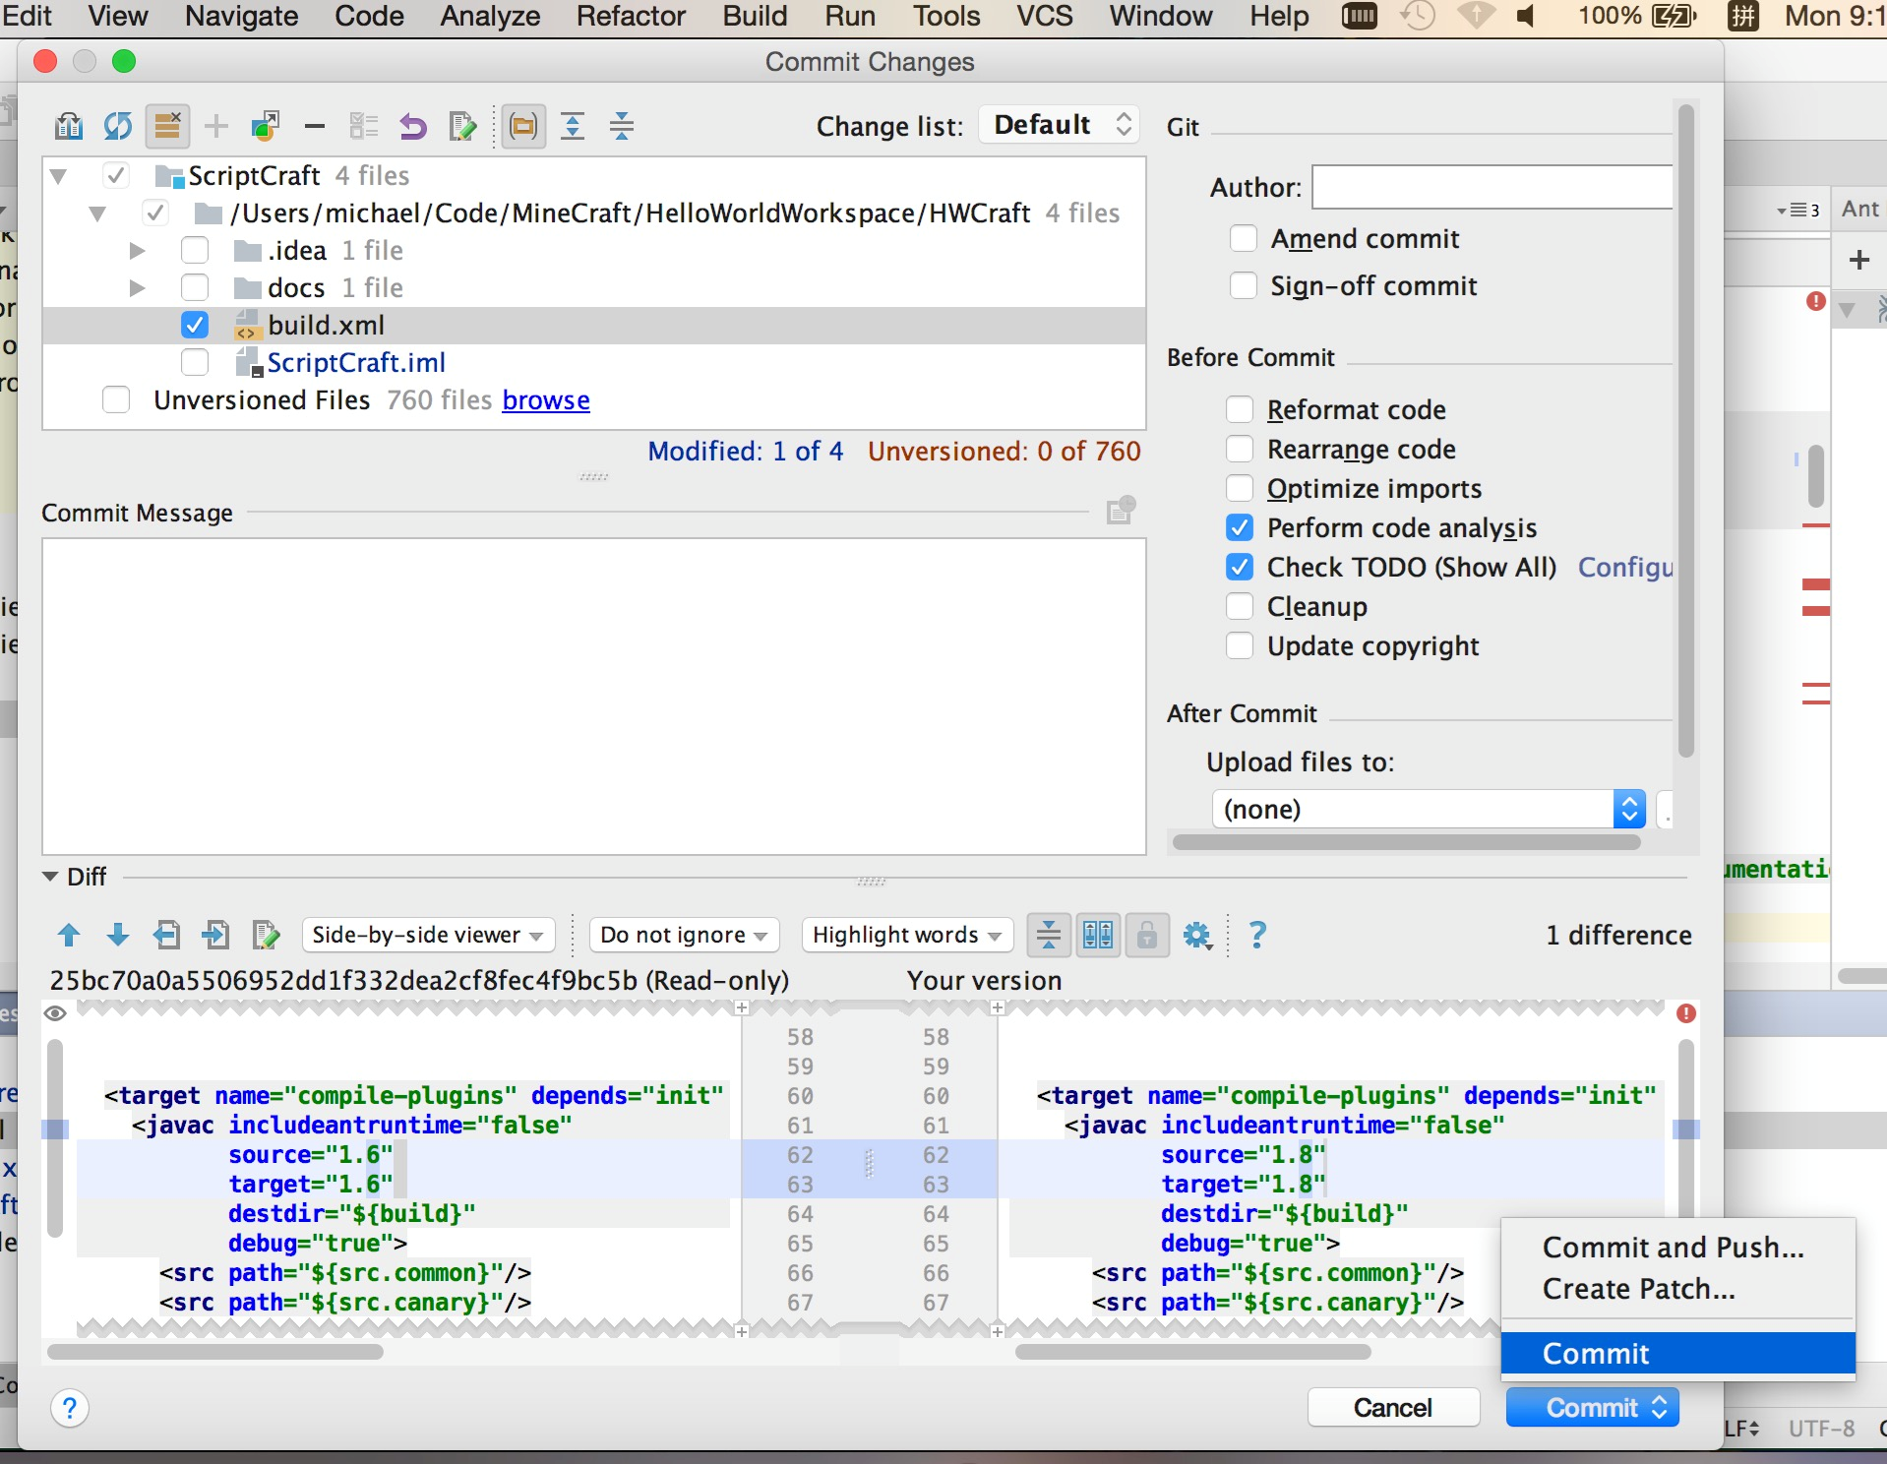Image resolution: width=1887 pixels, height=1464 pixels.
Task: Collapse the Diff section triangle
Action: [50, 876]
